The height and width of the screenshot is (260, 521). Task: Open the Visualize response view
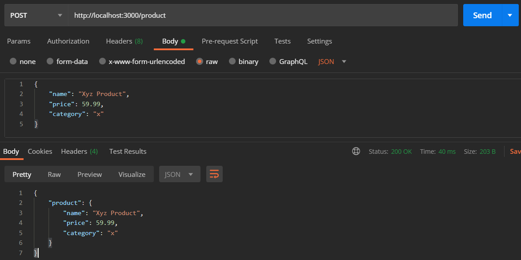pos(132,174)
